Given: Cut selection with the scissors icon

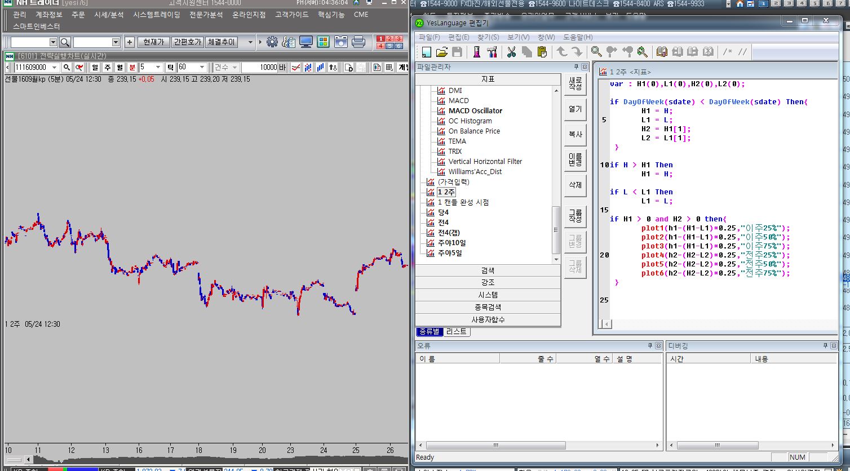Looking at the screenshot, I should click(x=511, y=52).
